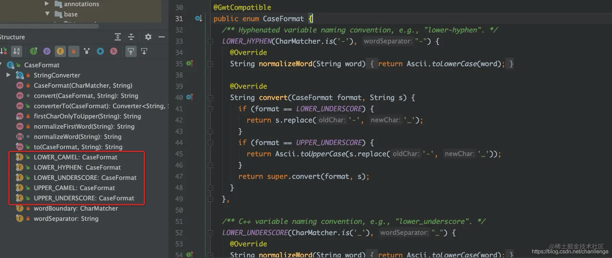Click the project tree horizontal scrollbar
Image resolution: width=612 pixels, height=258 pixels.
point(49,26)
